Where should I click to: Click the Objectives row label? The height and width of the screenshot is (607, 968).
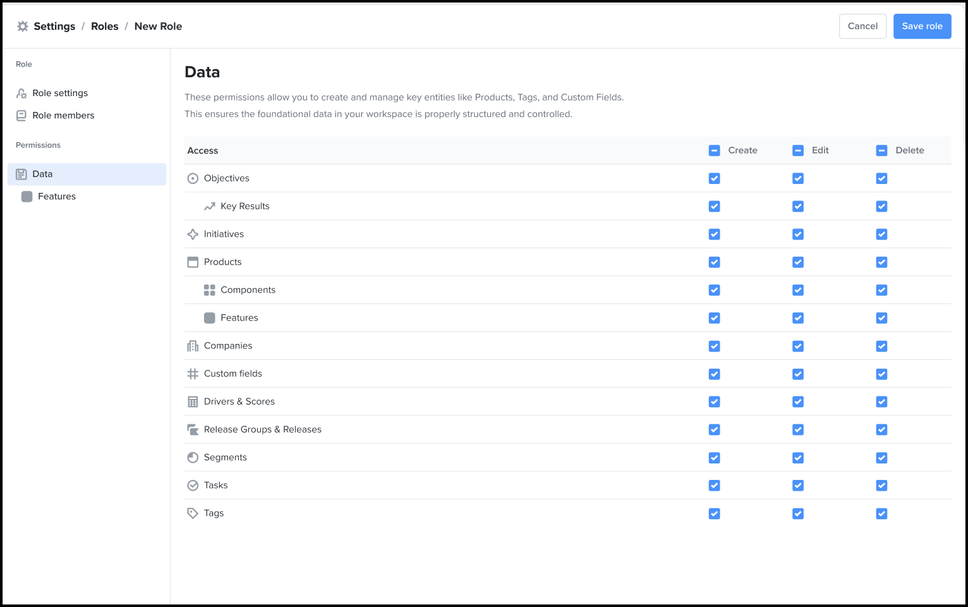point(226,178)
